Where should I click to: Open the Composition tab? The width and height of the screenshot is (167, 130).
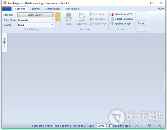(x=53, y=9)
